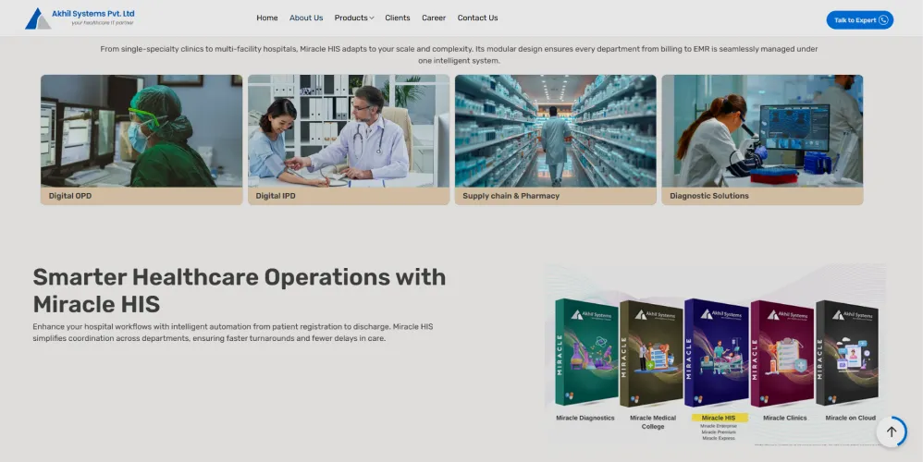Select the magenta Miracle Clinics product box

coord(782,354)
